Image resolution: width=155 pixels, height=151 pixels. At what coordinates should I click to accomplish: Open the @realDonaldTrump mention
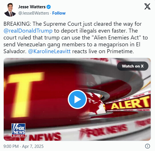(28, 31)
